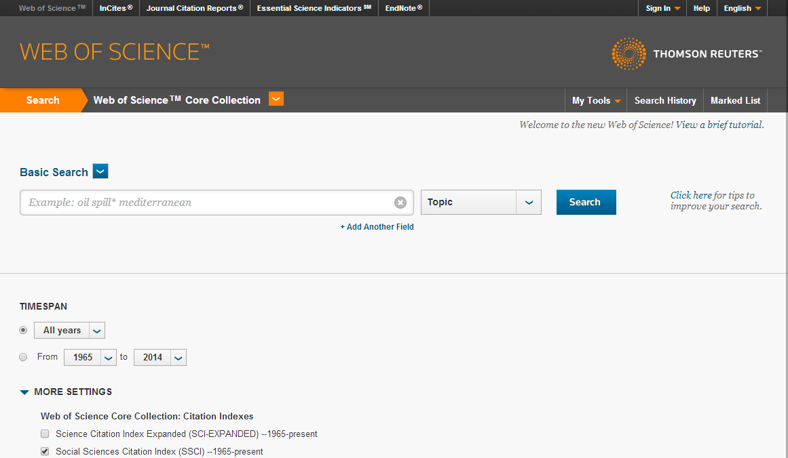Select the From year range radio button
Image resolution: width=788 pixels, height=458 pixels.
23,357
